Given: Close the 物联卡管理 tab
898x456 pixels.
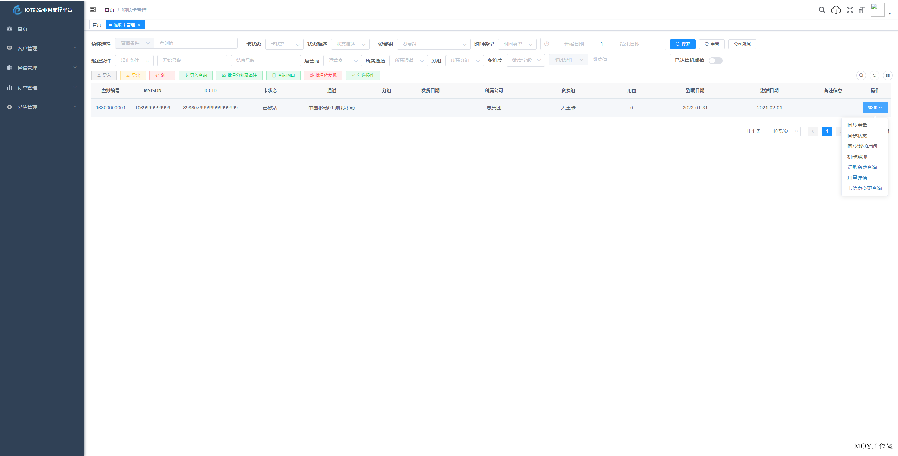Looking at the screenshot, I should click(x=139, y=25).
